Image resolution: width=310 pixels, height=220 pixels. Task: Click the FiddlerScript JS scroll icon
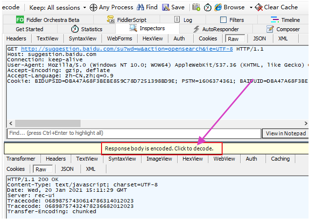point(111,19)
